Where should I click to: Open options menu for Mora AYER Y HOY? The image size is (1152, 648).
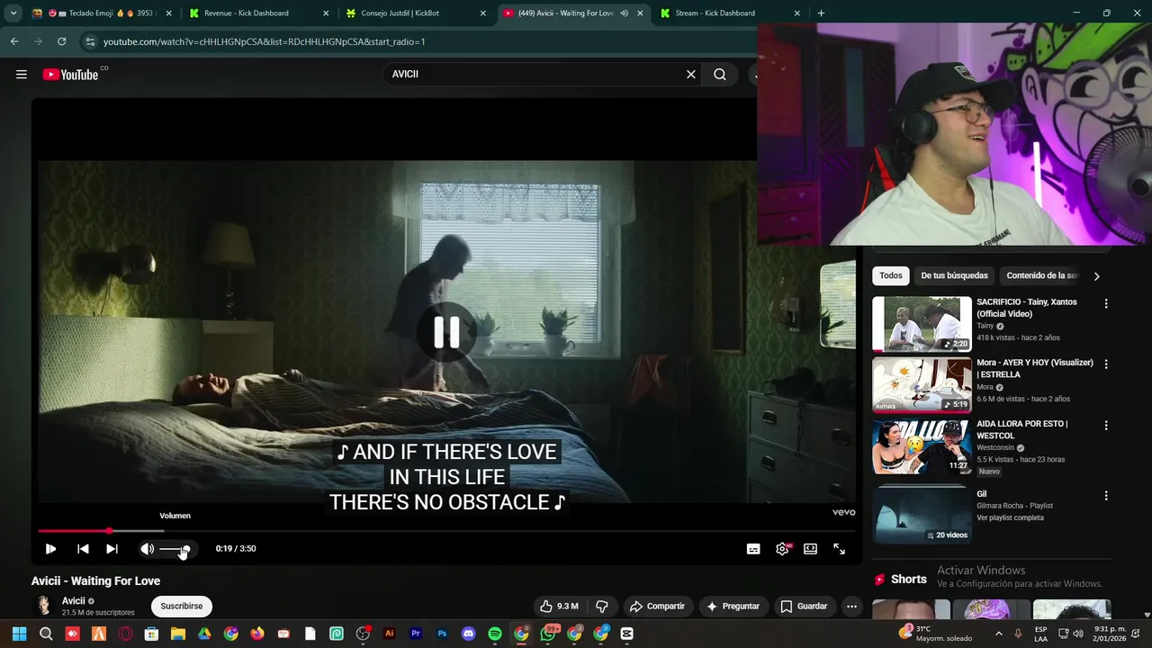[x=1106, y=364]
